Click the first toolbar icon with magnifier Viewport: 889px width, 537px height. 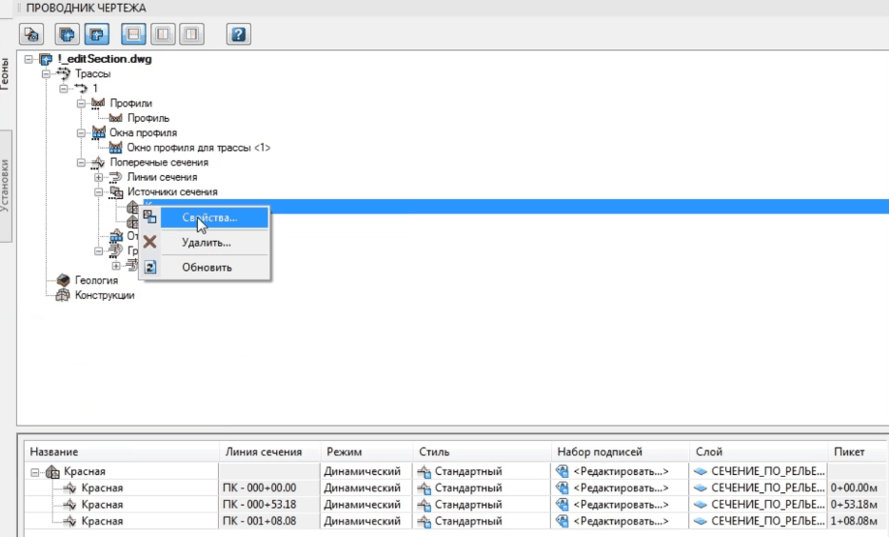click(x=31, y=34)
